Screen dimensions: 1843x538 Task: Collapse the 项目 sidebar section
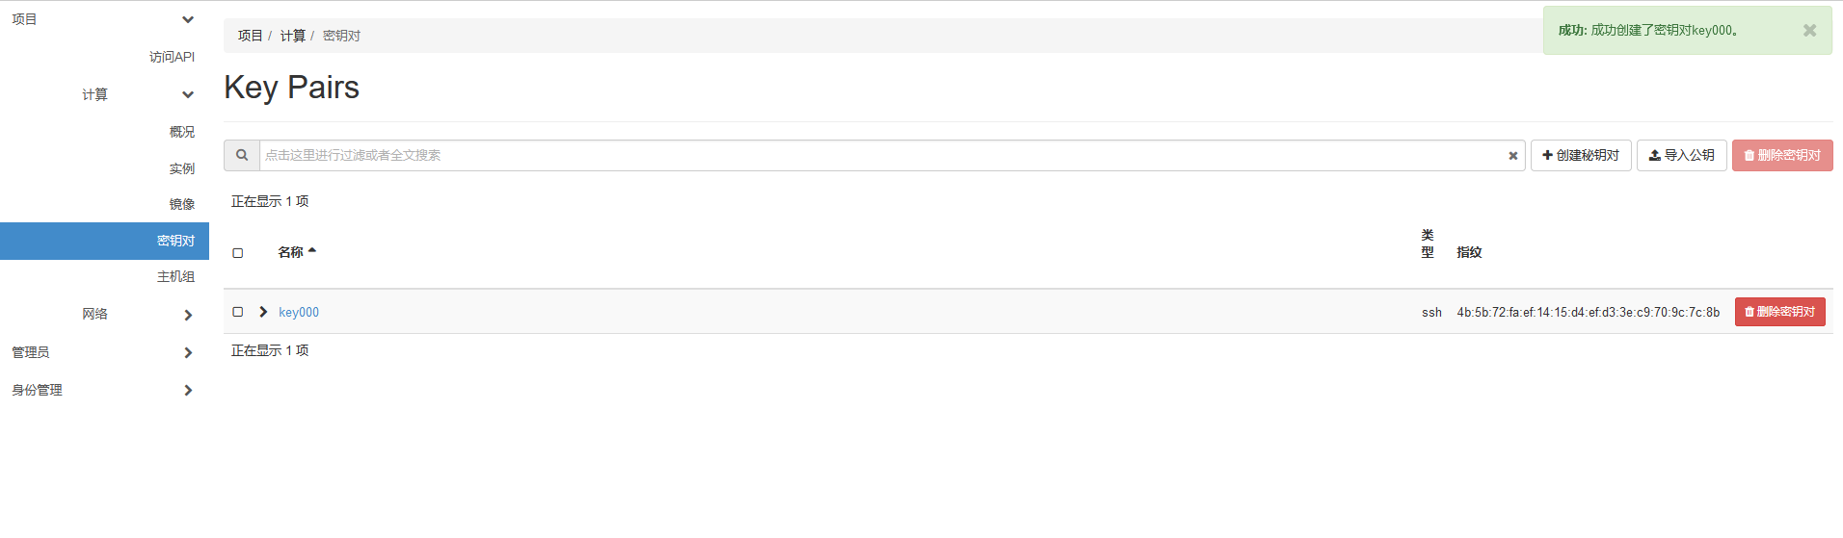click(188, 19)
